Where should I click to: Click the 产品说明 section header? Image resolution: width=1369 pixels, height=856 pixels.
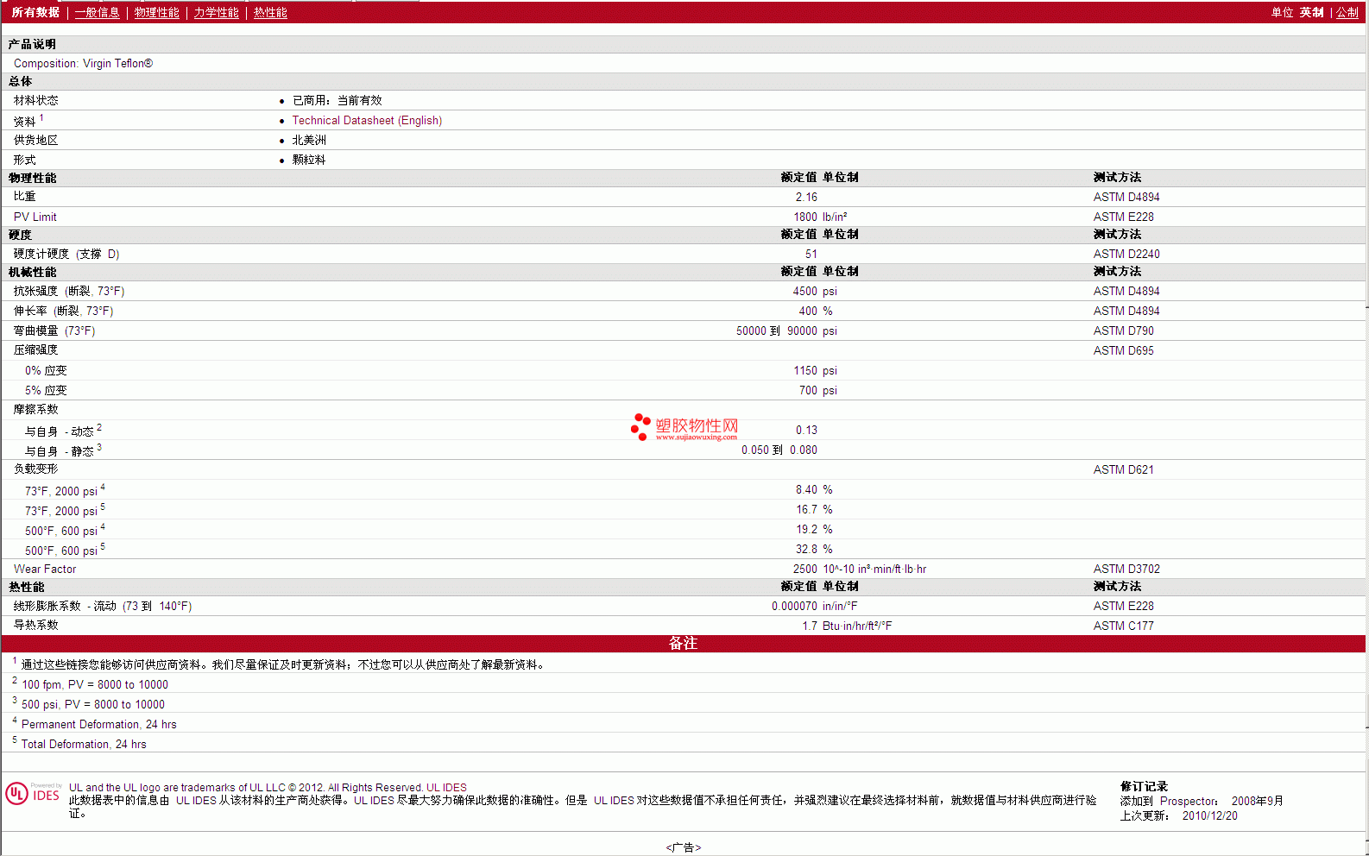pyautogui.click(x=32, y=45)
